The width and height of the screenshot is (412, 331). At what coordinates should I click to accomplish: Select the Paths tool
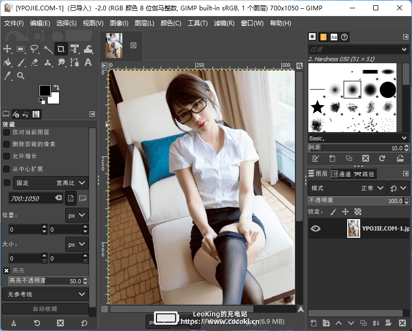[75, 63]
